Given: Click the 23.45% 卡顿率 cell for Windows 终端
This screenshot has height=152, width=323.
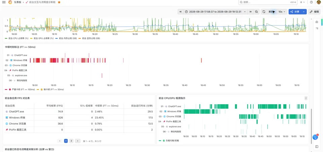Looking at the screenshot, I should (x=109, y=118).
